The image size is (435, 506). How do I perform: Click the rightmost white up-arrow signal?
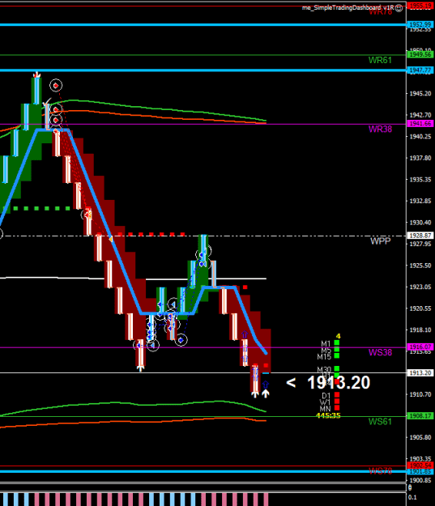[266, 393]
